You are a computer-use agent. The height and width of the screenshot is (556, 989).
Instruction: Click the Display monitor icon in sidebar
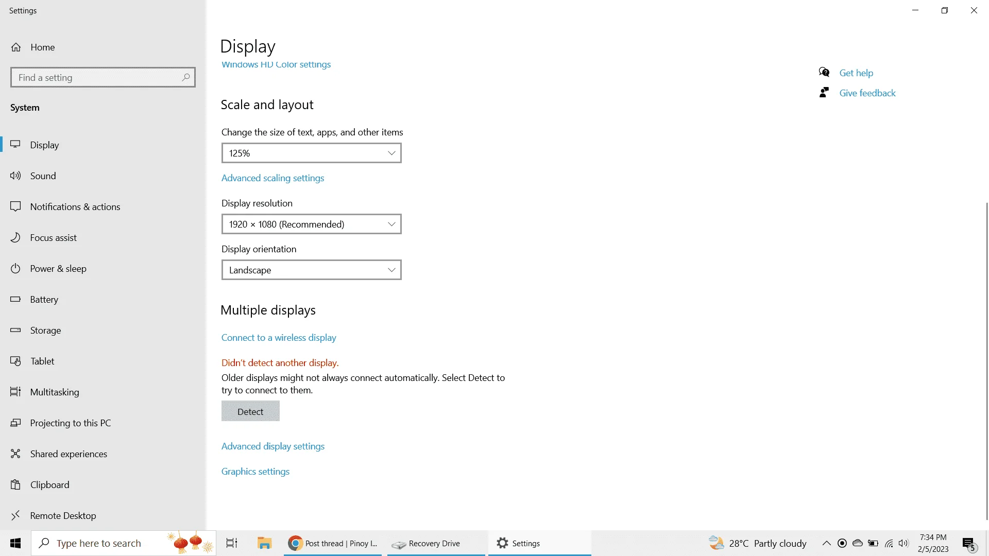15,145
